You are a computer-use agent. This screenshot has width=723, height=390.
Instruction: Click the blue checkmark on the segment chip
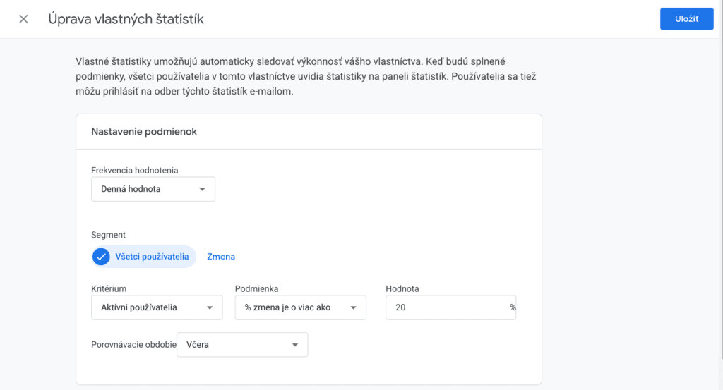point(101,257)
